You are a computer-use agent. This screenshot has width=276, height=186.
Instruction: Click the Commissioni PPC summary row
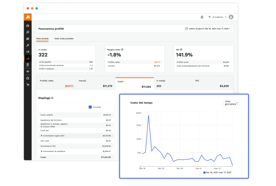(x=76, y=146)
